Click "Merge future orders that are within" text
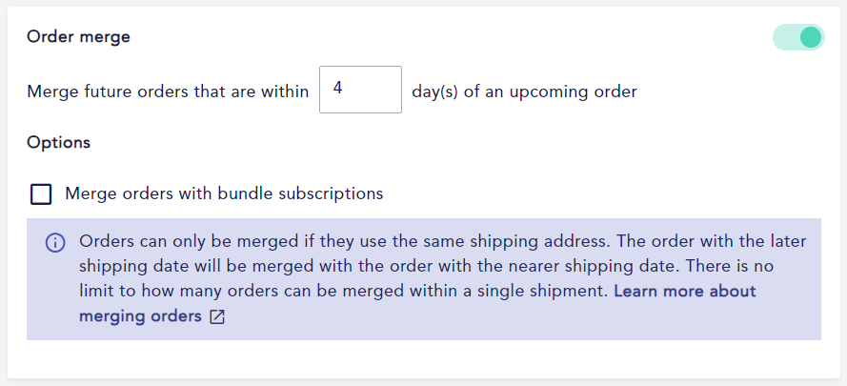This screenshot has width=847, height=386. click(168, 91)
